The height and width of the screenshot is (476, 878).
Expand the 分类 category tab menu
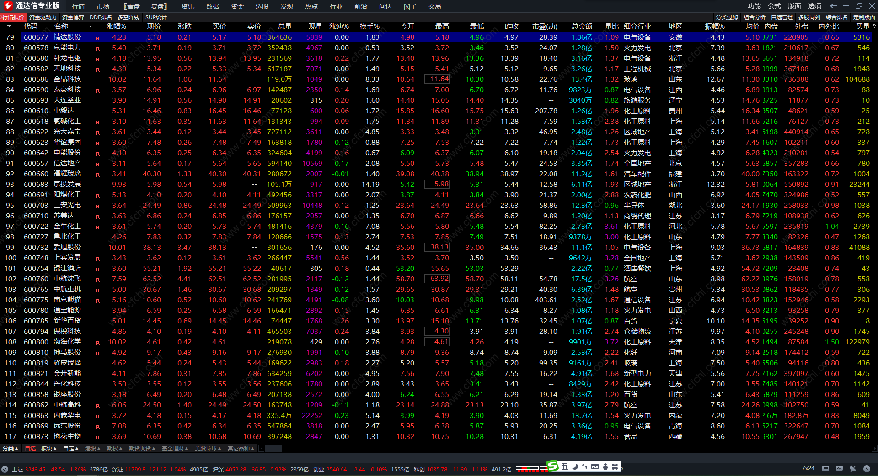11,449
